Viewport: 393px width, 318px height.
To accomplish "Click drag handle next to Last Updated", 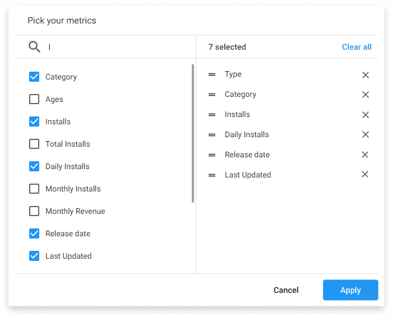I will coord(212,175).
